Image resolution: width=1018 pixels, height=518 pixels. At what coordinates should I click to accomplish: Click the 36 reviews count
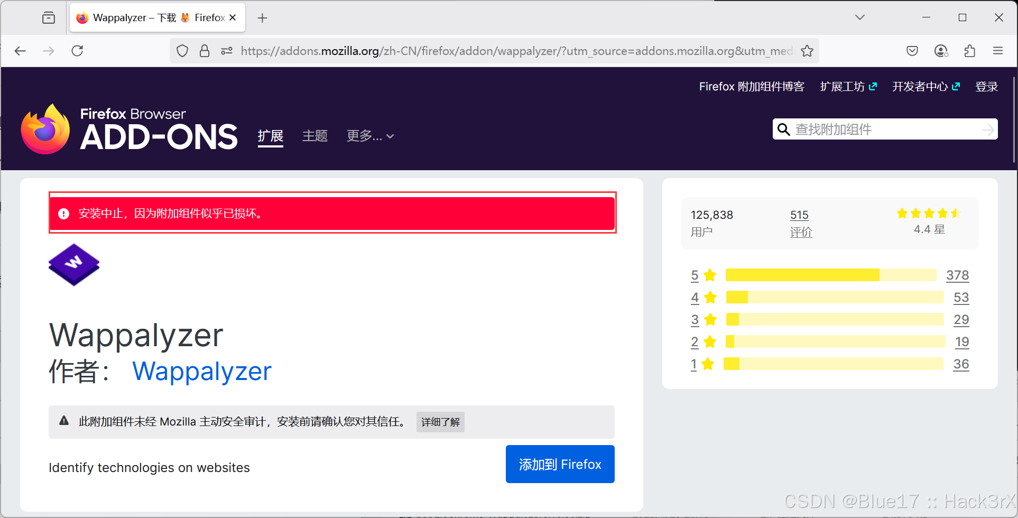point(961,364)
